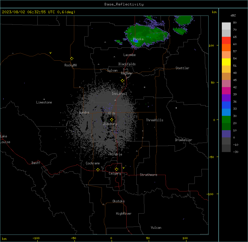
Task: Click the green 30 dBZ color swatch
Action: click(x=226, y=120)
